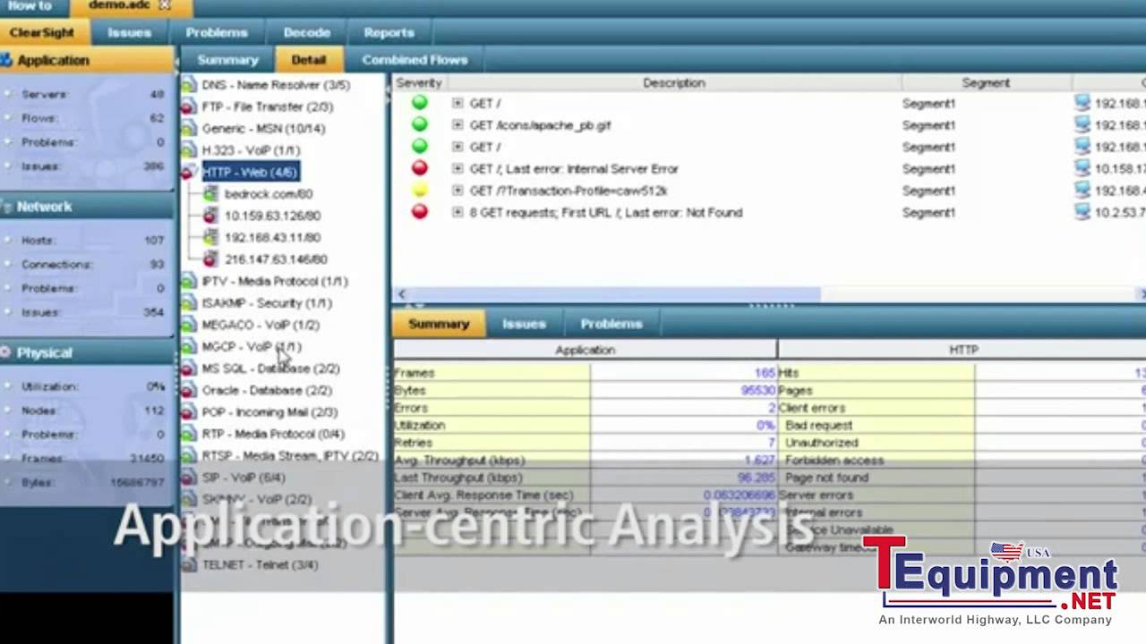The height and width of the screenshot is (644, 1146).
Task: Collapse the Application sidebar section
Action: 87,60
